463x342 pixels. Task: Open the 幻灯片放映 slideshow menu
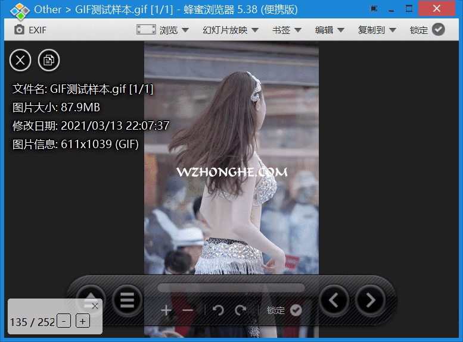231,30
